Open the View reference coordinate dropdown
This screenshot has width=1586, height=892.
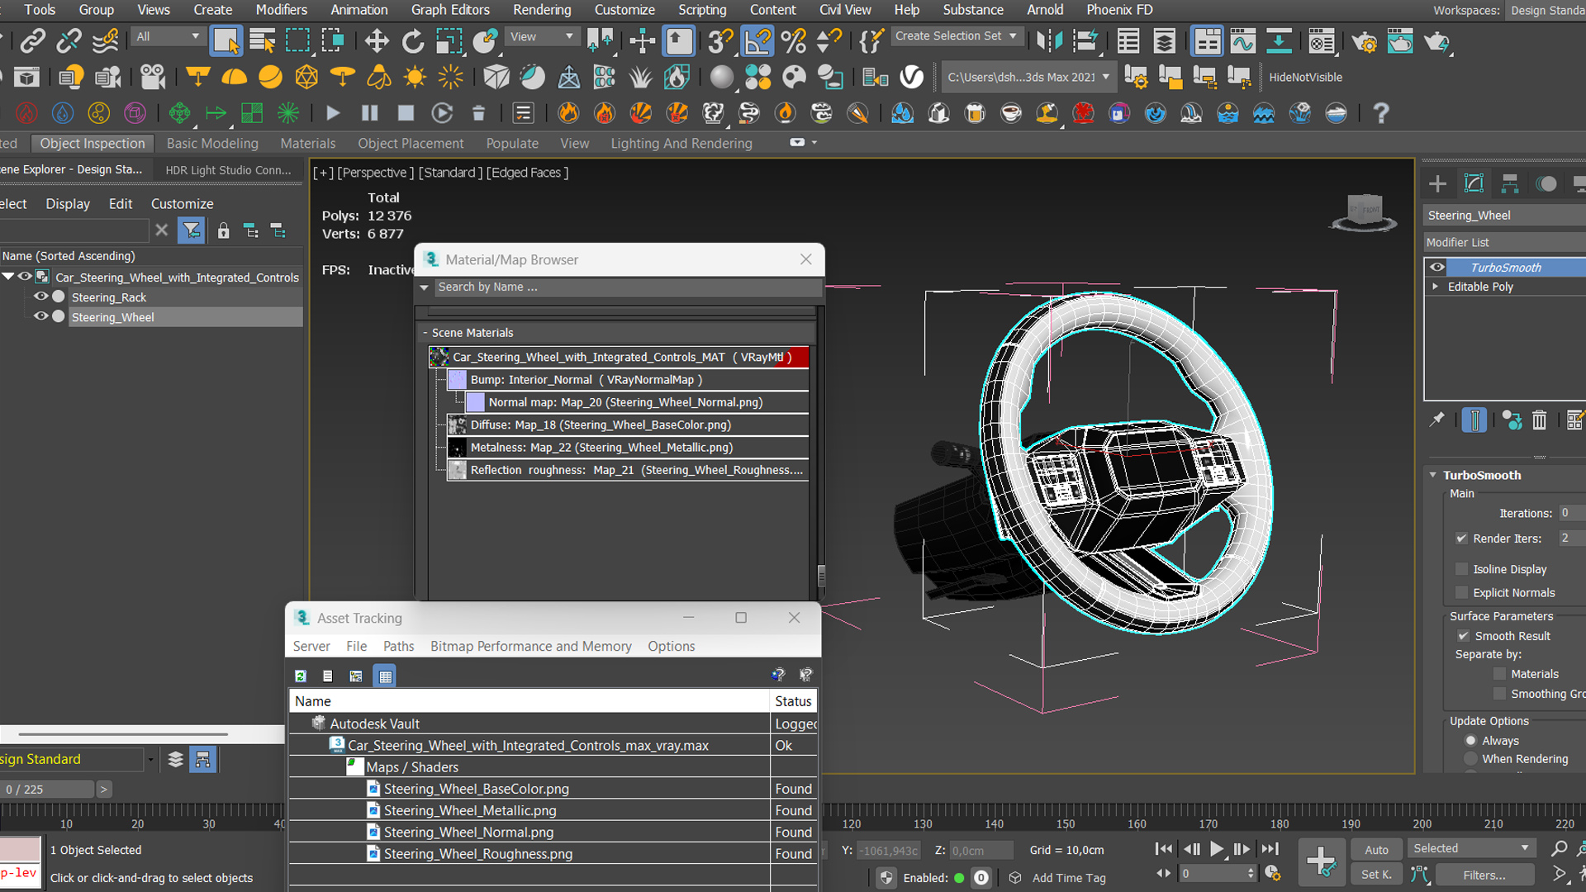541,36
